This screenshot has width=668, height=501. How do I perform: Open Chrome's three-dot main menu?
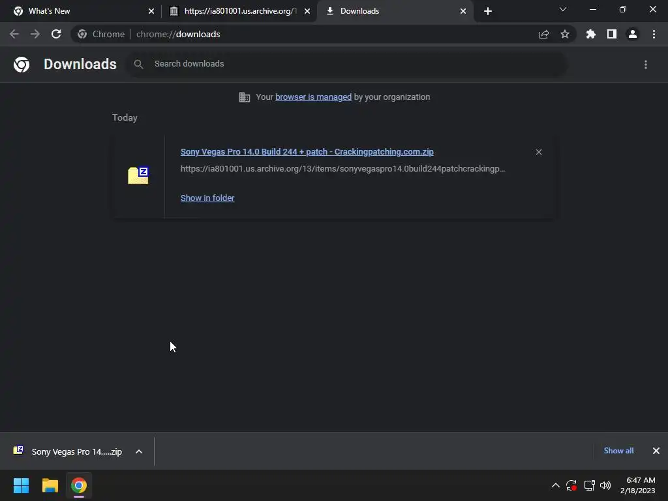coord(654,34)
